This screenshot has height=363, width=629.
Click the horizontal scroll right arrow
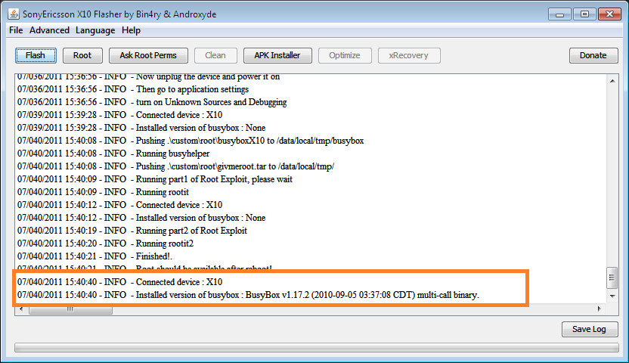pyautogui.click(x=600, y=309)
